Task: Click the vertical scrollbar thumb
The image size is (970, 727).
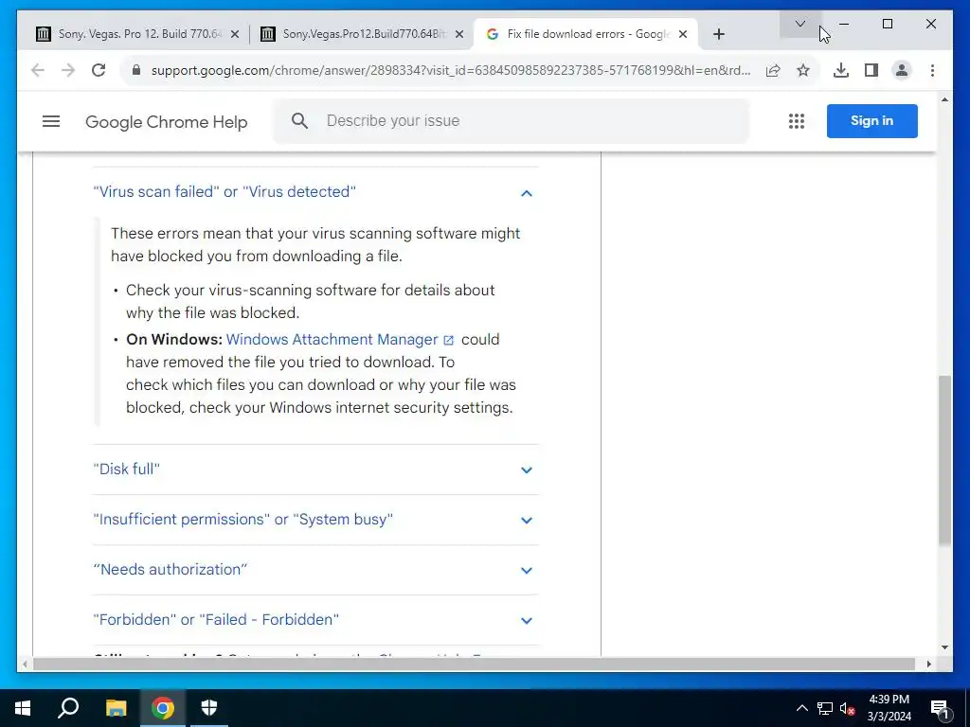Action: (944, 459)
